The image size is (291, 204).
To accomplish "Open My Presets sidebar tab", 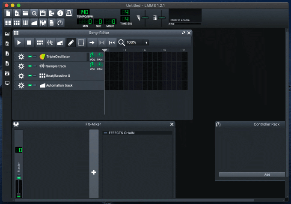I will 7,63.
